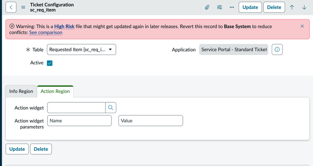The width and height of the screenshot is (313, 166).
Task: Open attachments via the paperclip icon
Action: 207,7
